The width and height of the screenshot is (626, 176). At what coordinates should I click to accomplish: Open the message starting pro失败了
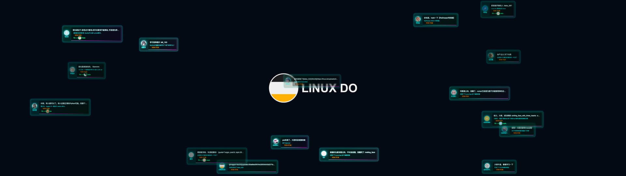pyautogui.click(x=294, y=140)
